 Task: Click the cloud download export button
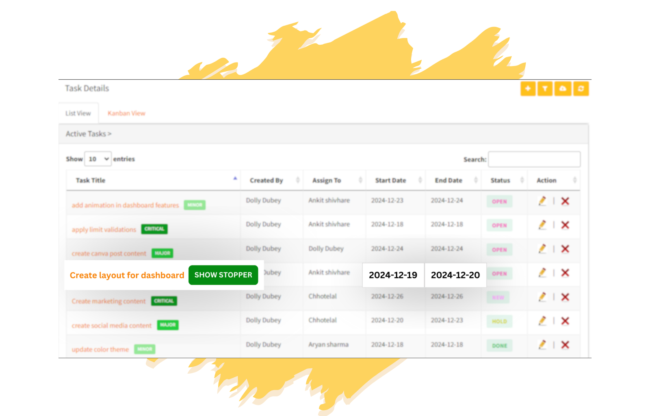(x=563, y=89)
